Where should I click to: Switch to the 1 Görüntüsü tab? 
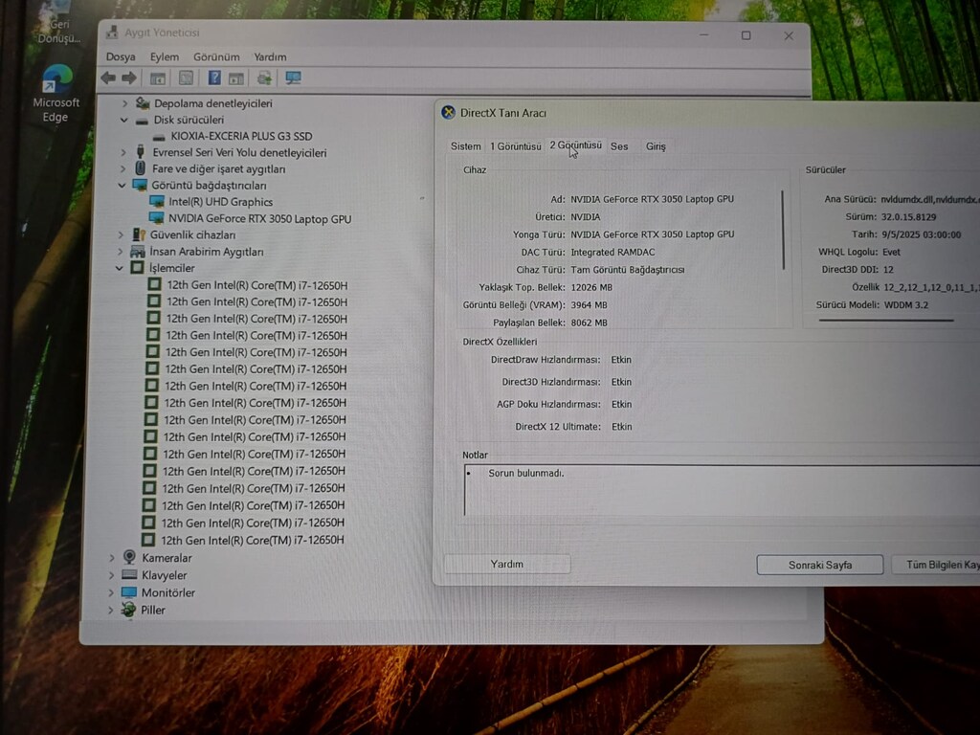point(516,146)
